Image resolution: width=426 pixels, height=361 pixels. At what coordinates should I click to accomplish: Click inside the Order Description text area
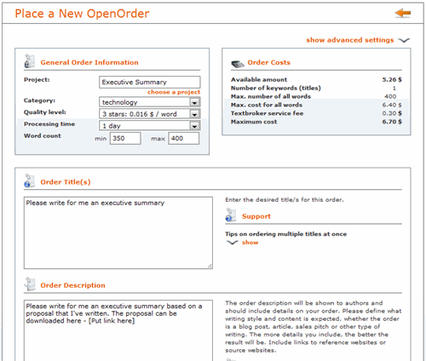pos(118,330)
